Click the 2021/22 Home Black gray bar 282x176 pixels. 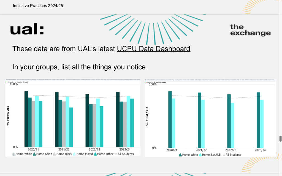pos(64,124)
